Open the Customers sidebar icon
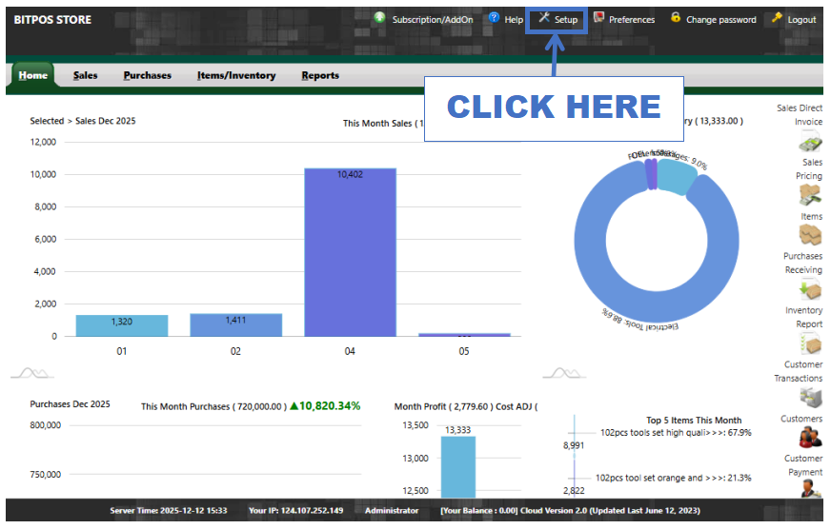Screen dimensions: 831x529 point(810,438)
